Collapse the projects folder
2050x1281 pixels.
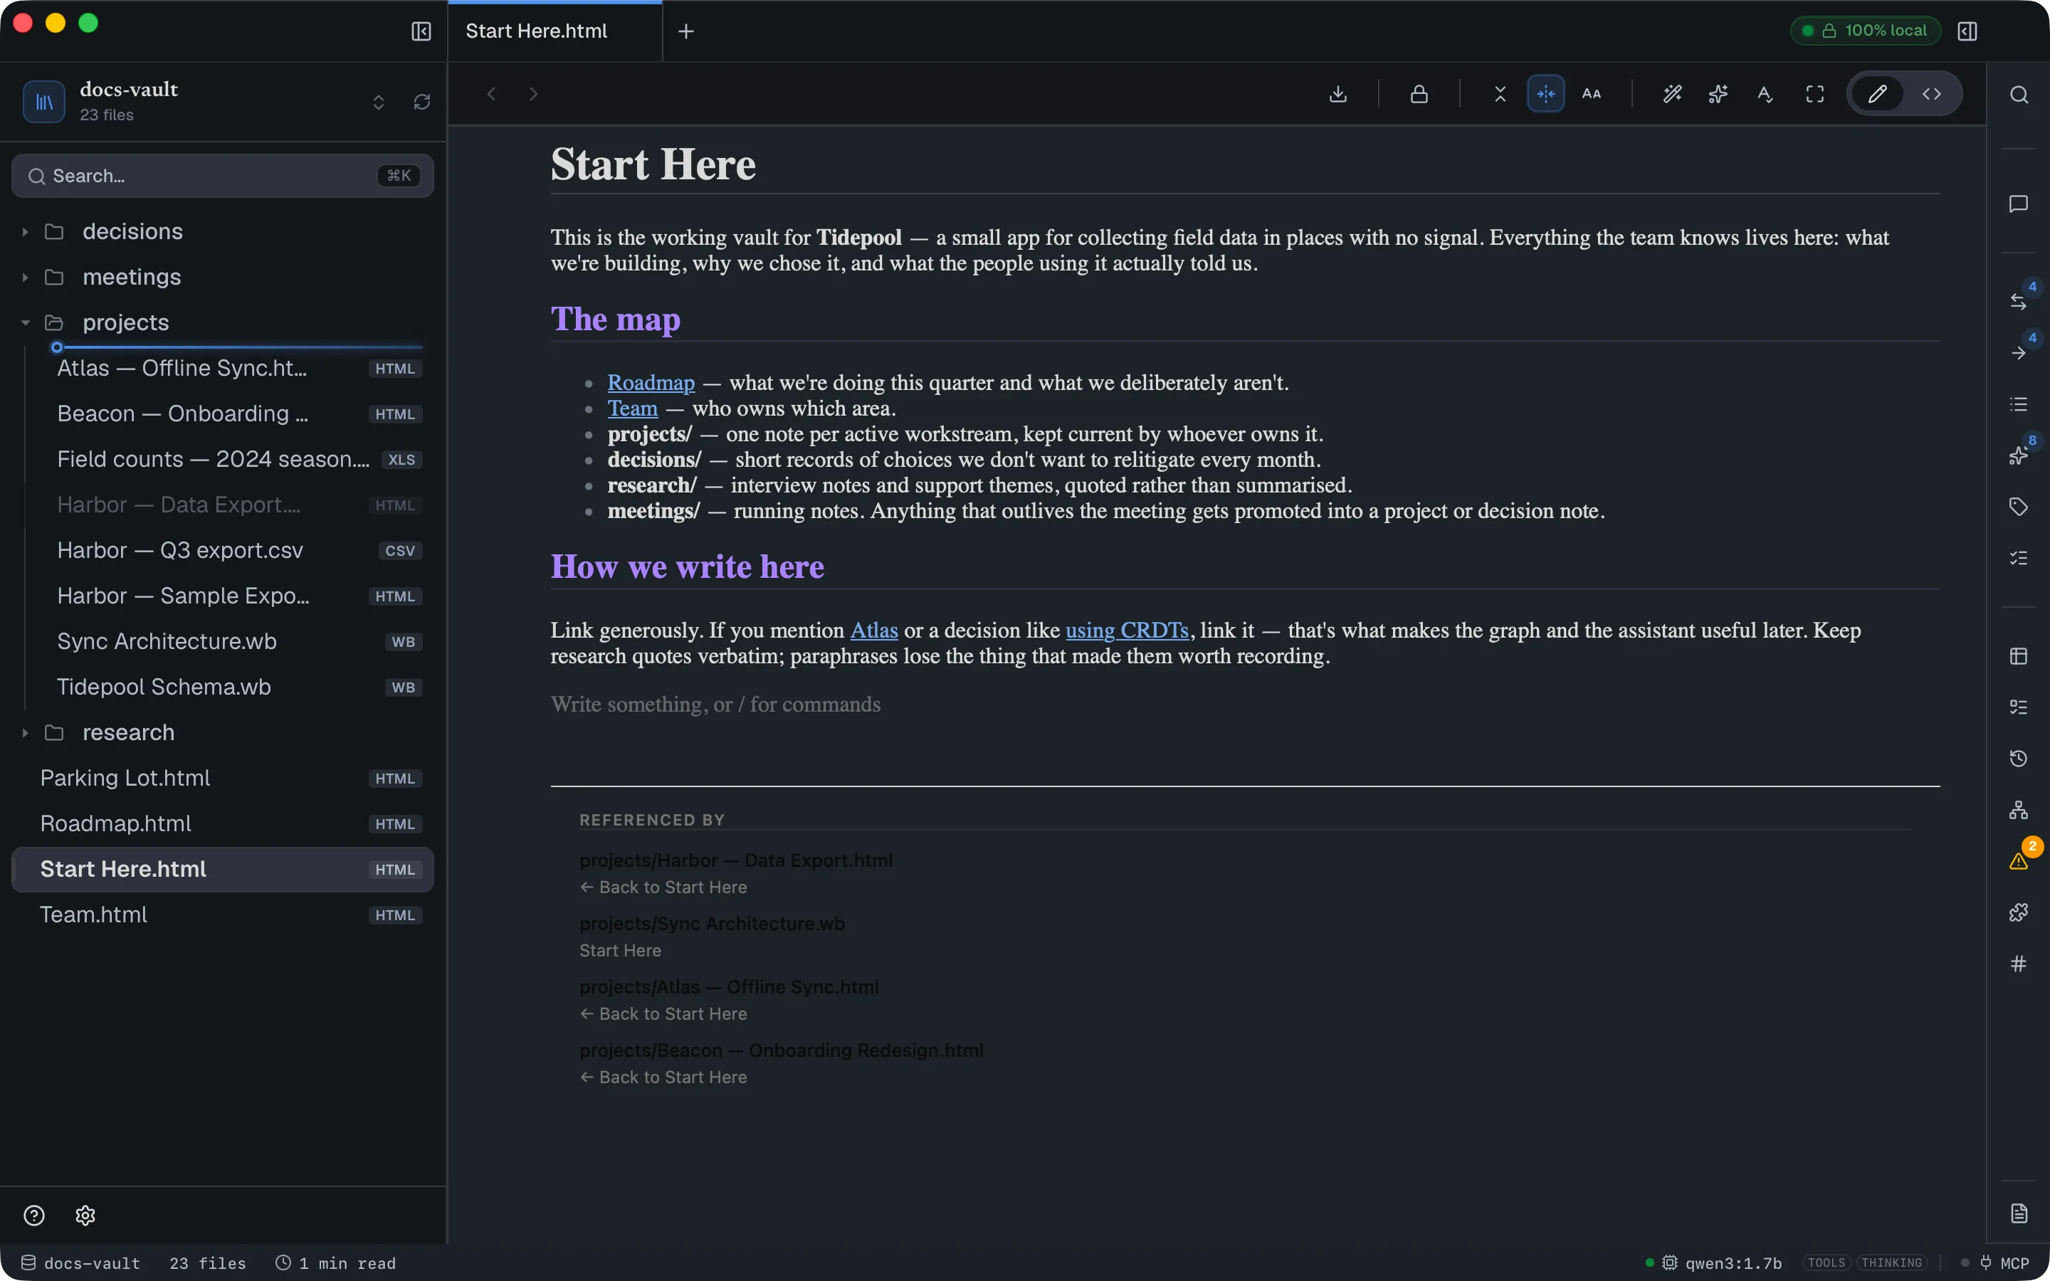coord(222,323)
